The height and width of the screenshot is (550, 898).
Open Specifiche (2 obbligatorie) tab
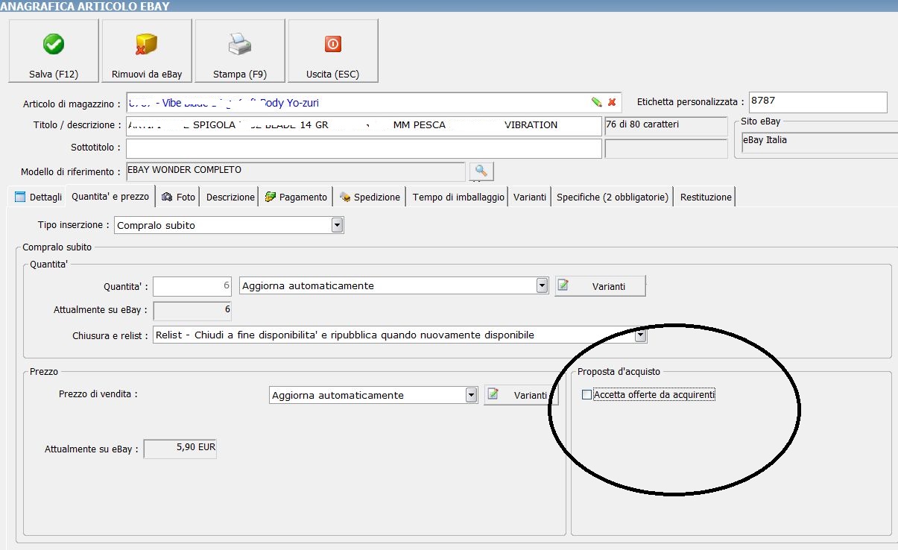(x=613, y=197)
